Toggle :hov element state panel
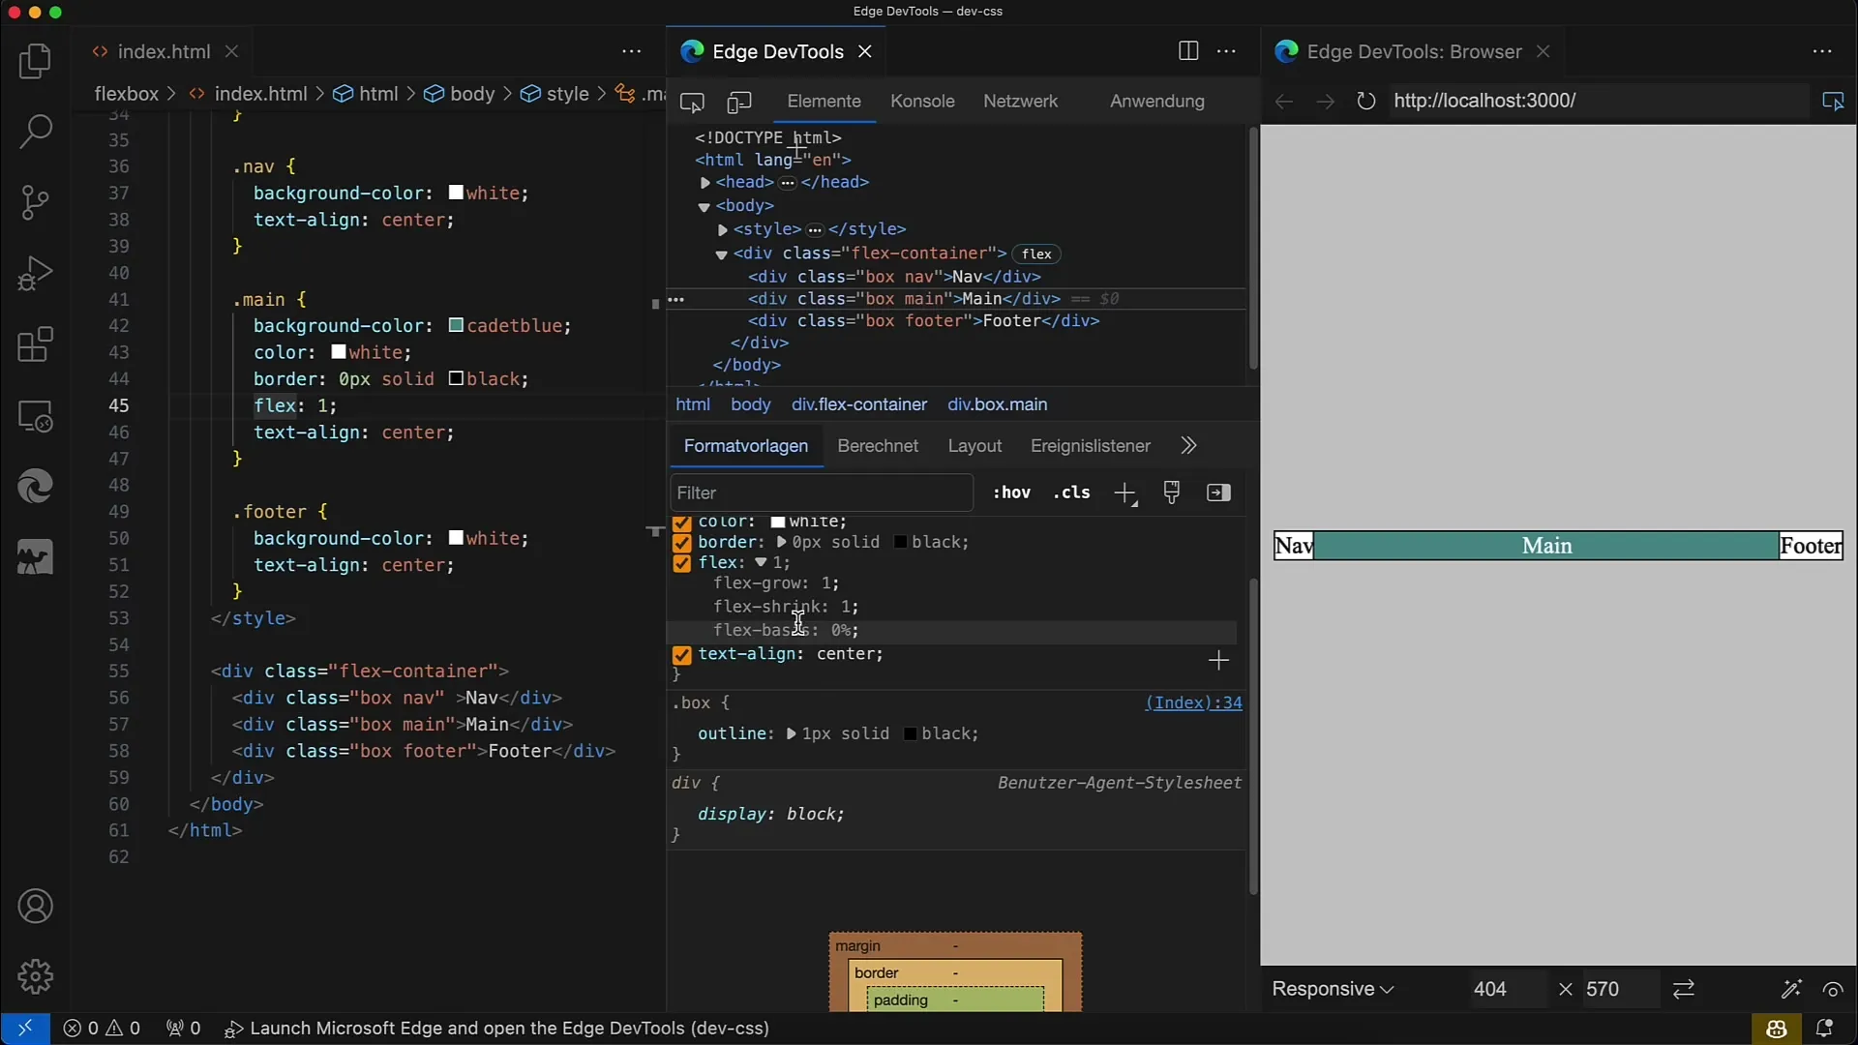Screen dimensions: 1858x1045 (x=1011, y=493)
